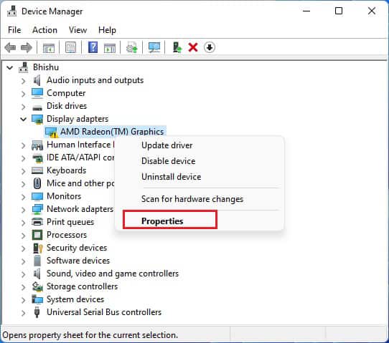Open the File menu

[14, 30]
